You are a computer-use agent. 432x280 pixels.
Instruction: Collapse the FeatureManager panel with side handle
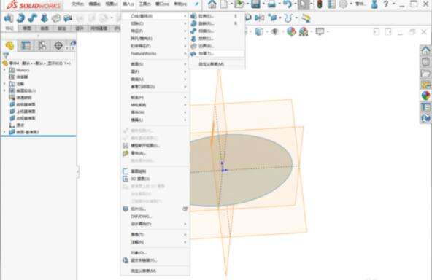77,171
